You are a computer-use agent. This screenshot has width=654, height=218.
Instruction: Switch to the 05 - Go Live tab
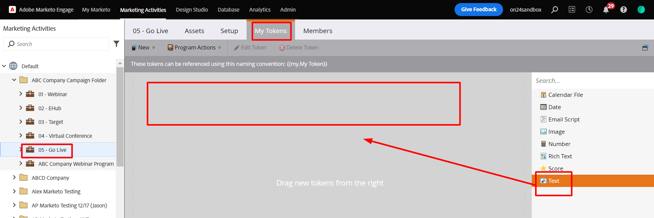(151, 31)
